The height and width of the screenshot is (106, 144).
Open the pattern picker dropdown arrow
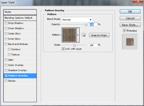coord(78,35)
